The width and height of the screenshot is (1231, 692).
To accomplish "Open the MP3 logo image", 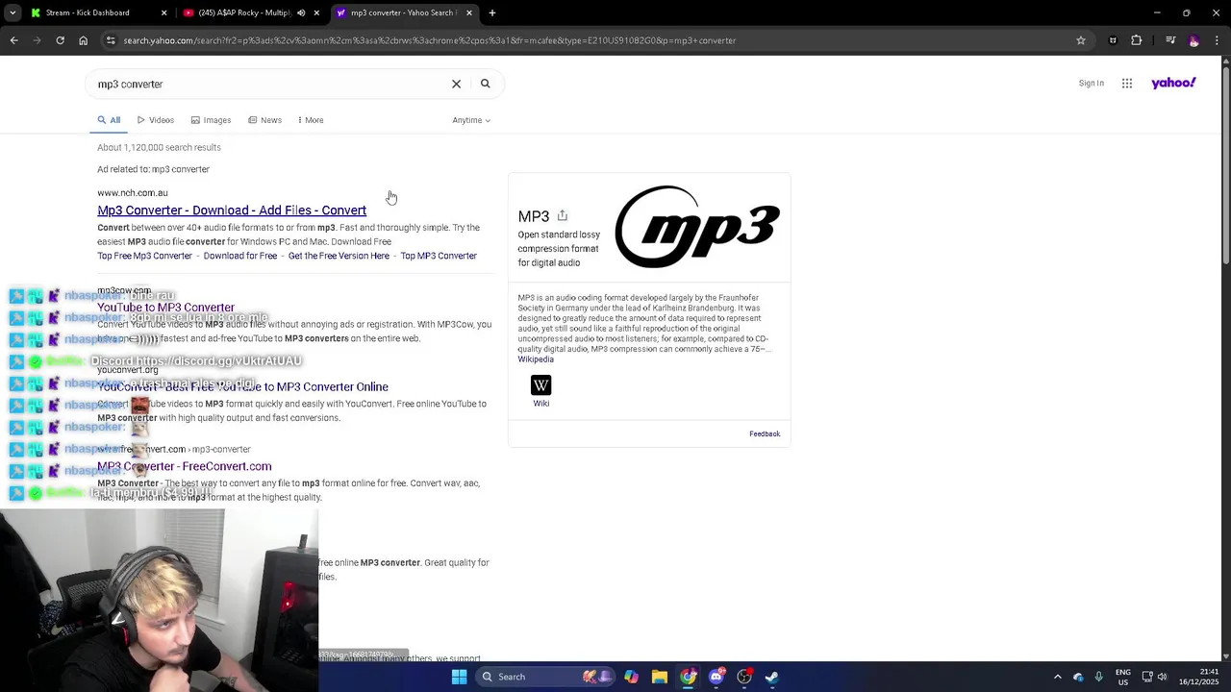I will 697,227.
